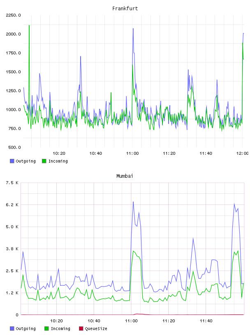Screen dimensions: 250x335
Task: Click the 1500.0 y-axis label in Frankfurt chart
Action: (x=13, y=72)
